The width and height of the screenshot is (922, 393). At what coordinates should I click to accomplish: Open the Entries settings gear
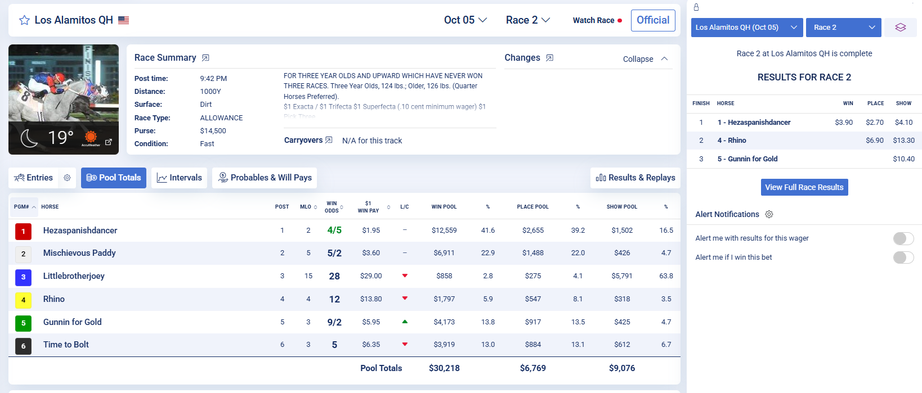tap(67, 178)
